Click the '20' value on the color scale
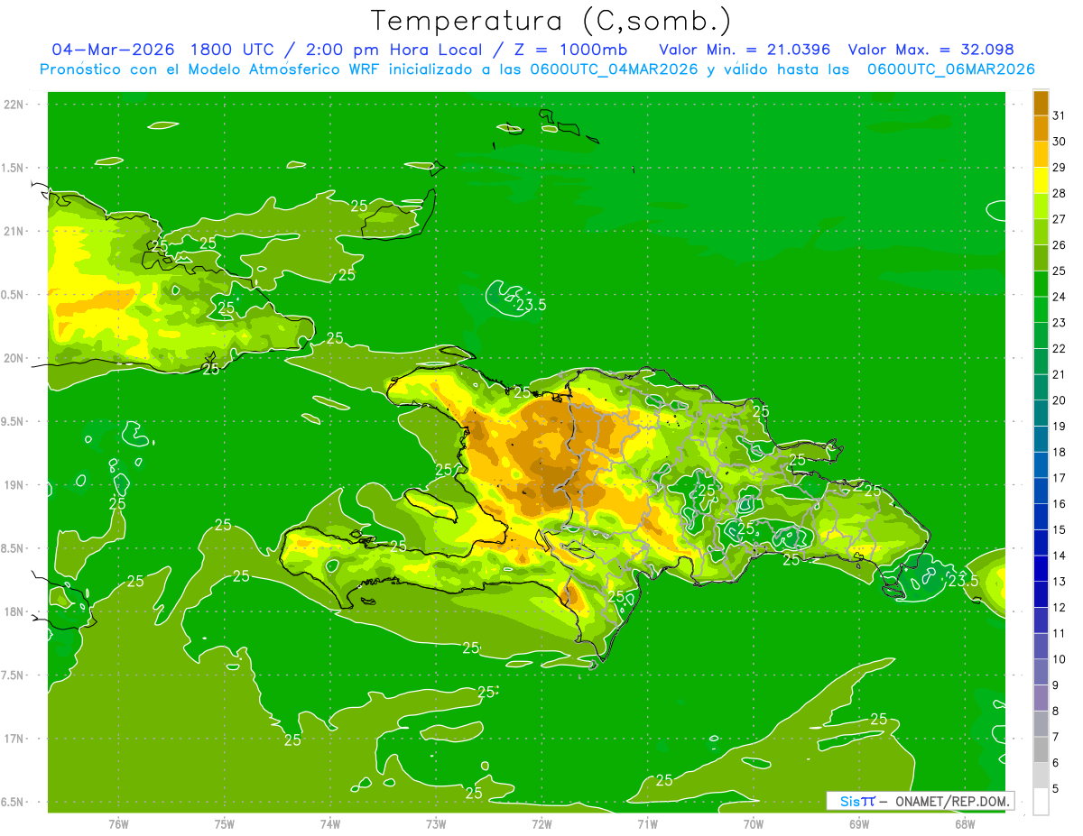1083x836 pixels. 1060,400
